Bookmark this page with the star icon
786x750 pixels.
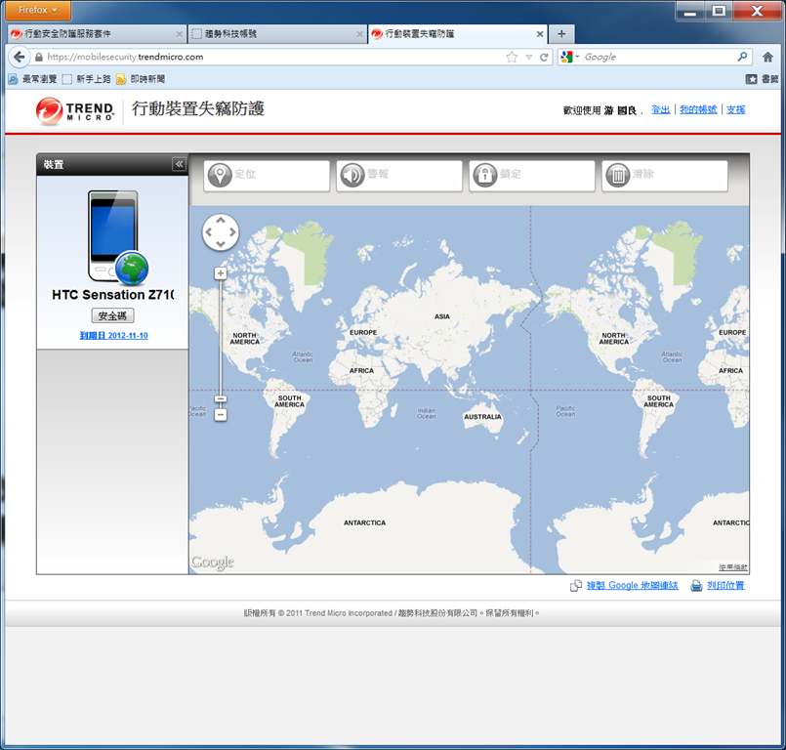pyautogui.click(x=512, y=58)
